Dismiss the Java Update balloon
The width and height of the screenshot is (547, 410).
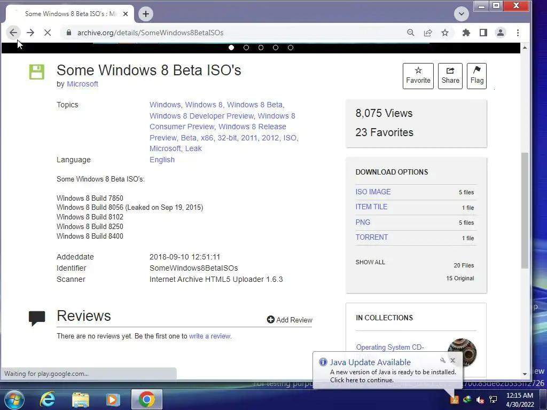(x=452, y=360)
